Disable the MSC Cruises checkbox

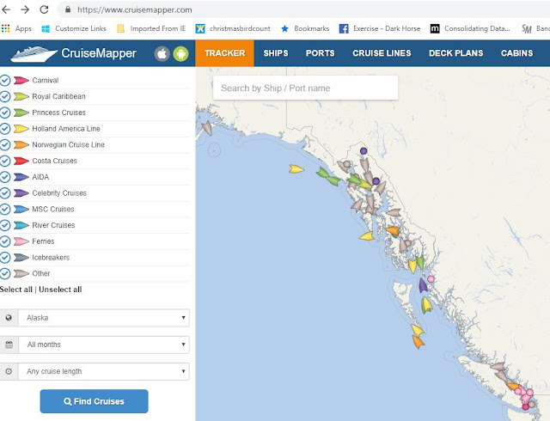pyautogui.click(x=5, y=209)
